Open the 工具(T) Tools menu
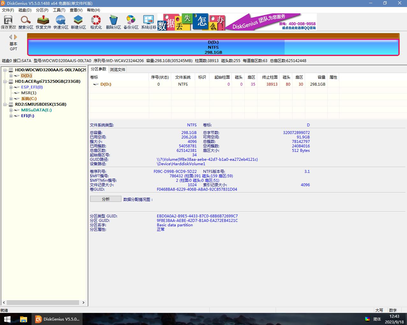407x325 pixels. (59, 10)
